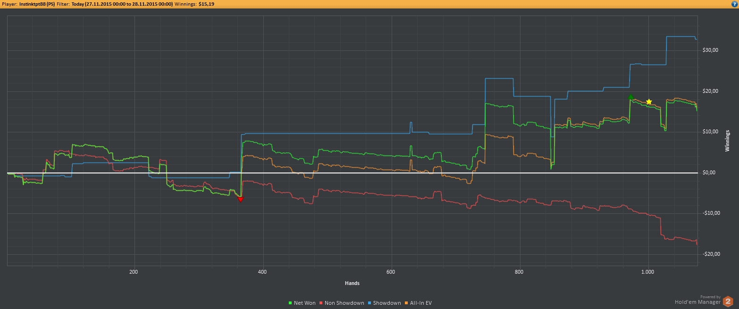
Task: Click the $30,00 axis label
Action: (x=709, y=50)
